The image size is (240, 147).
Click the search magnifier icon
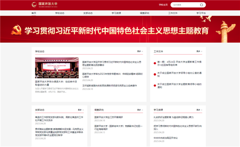pyautogui.click(x=202, y=5)
